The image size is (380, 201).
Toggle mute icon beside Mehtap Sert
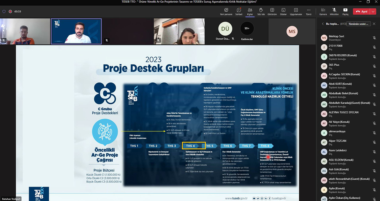(x=374, y=38)
